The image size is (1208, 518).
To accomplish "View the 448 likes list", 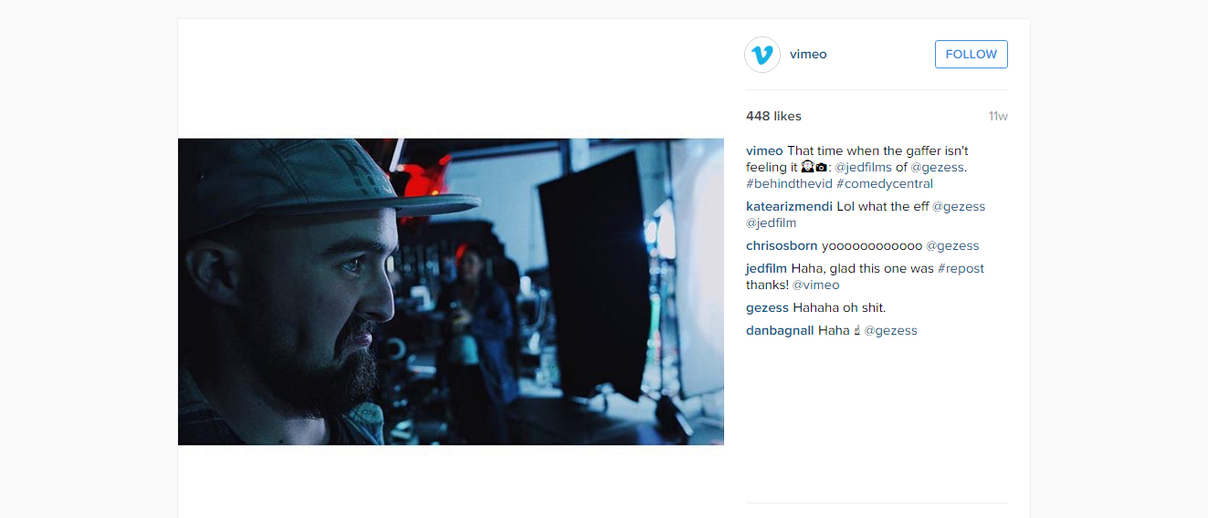I will click(x=773, y=117).
